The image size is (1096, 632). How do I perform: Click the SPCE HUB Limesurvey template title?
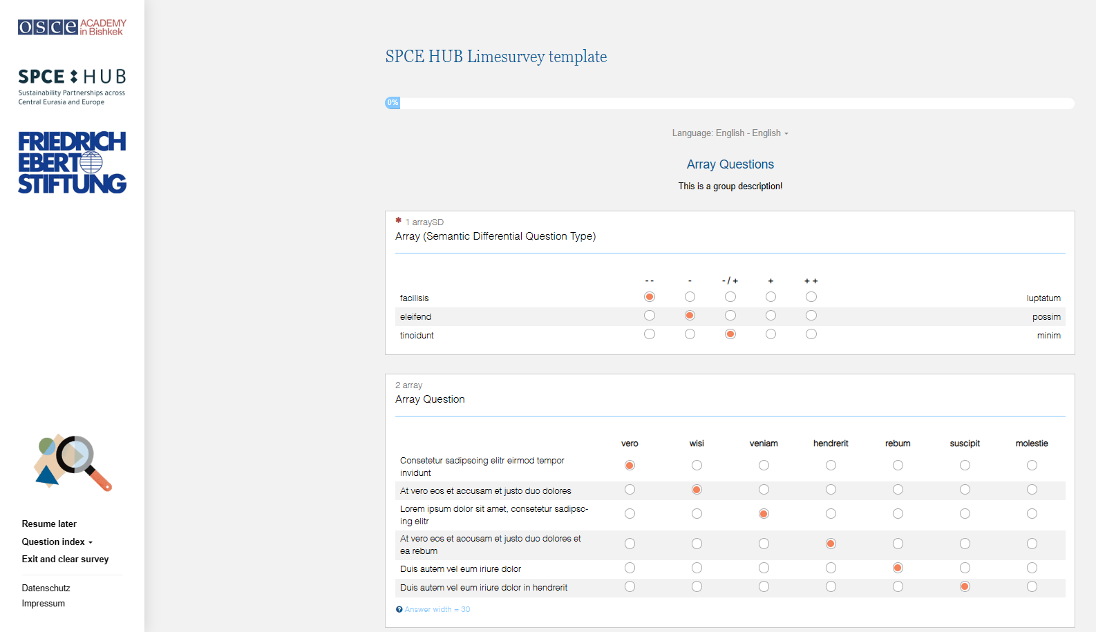[x=495, y=57]
